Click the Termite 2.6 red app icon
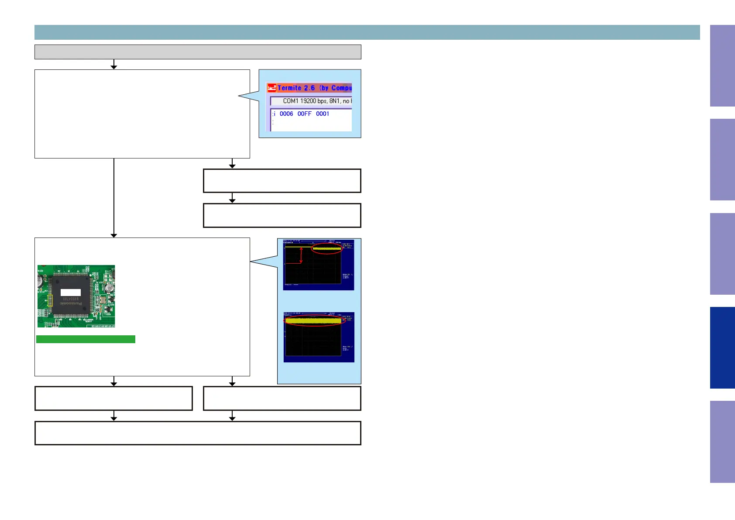Image resolution: width=735 pixels, height=520 pixels. (272, 88)
